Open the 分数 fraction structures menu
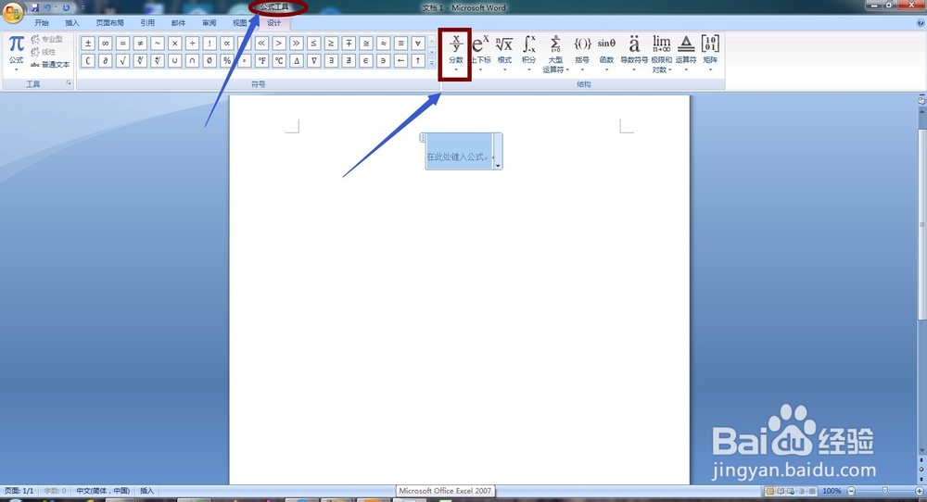 click(455, 53)
